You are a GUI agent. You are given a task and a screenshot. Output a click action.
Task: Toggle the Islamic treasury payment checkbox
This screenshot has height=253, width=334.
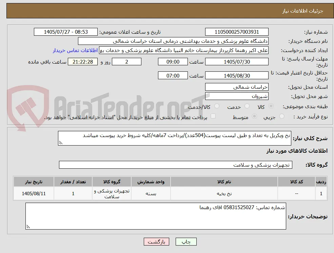point(213,116)
